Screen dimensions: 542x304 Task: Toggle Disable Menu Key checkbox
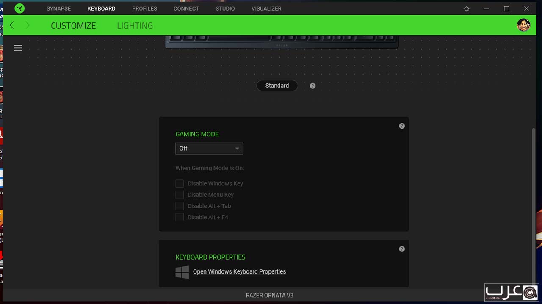click(x=180, y=195)
